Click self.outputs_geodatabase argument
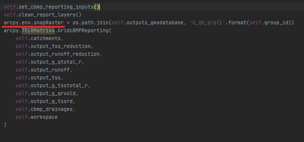This screenshot has width=304, height=142. click(148, 23)
